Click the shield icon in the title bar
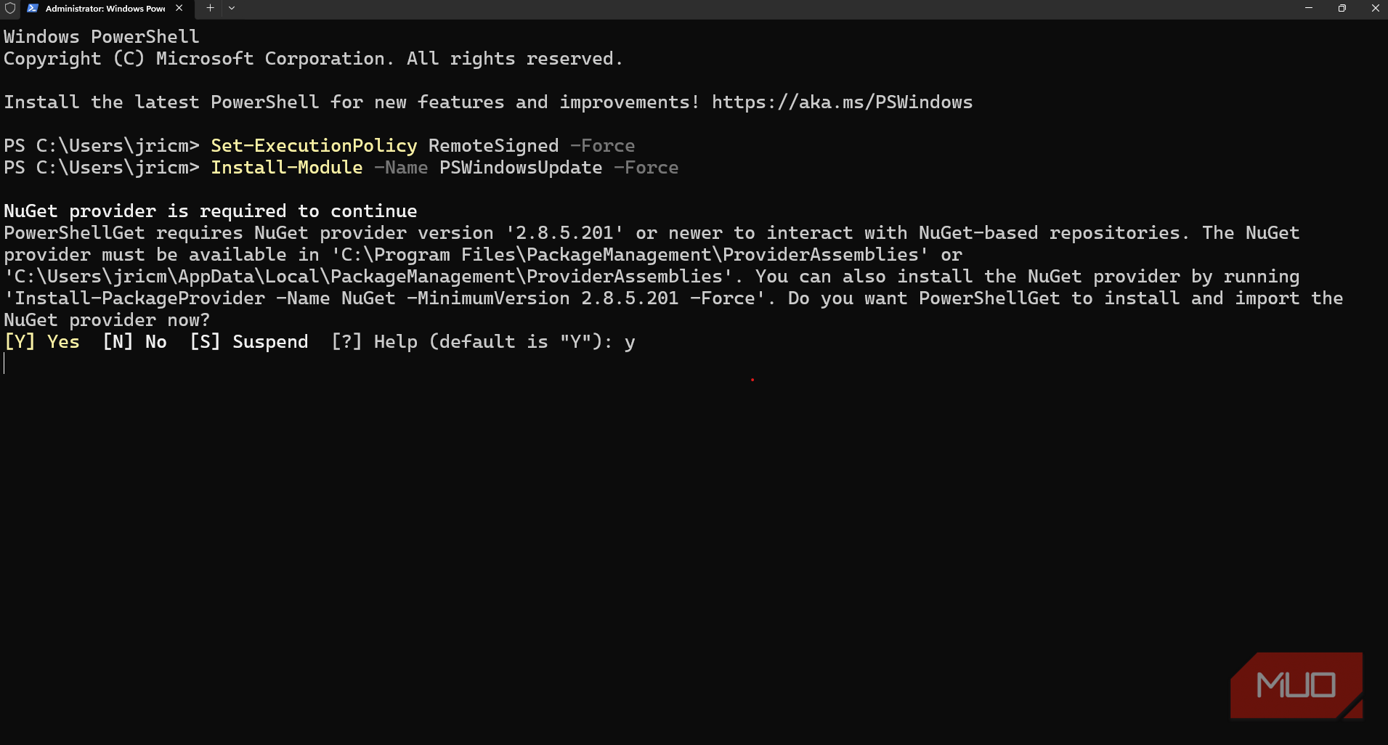Screen dimensions: 1388x745 [10, 8]
